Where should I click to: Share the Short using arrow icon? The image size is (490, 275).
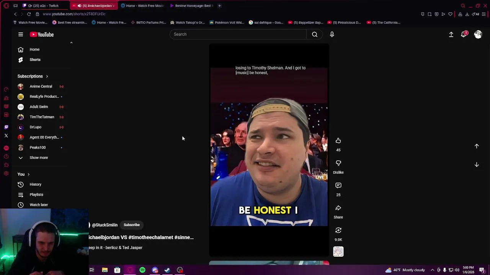(338, 208)
